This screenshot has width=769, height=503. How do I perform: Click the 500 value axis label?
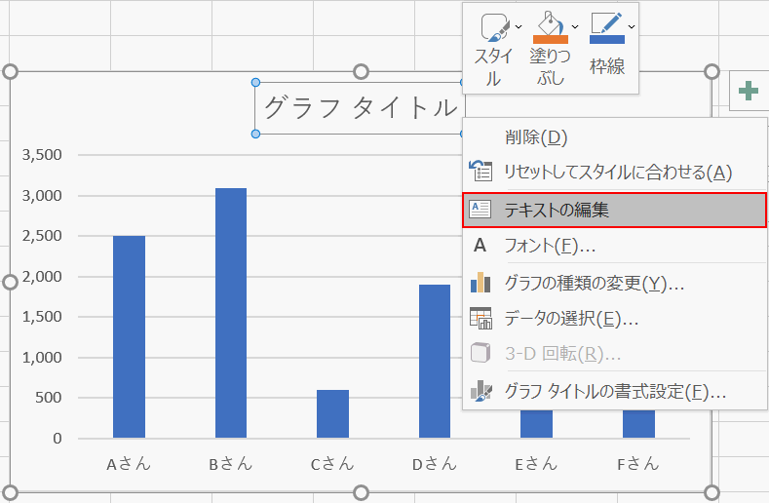point(49,398)
